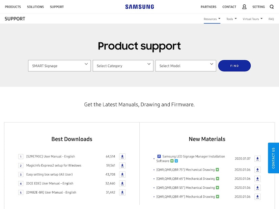Click the blue FIND button

pos(234,66)
